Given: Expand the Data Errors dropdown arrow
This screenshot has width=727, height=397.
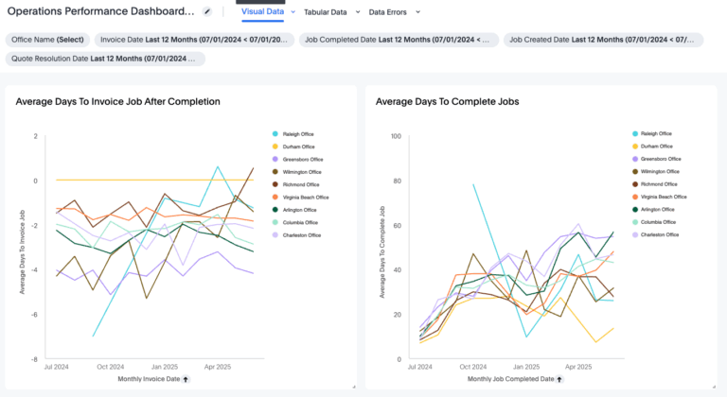Looking at the screenshot, I should tap(417, 12).
